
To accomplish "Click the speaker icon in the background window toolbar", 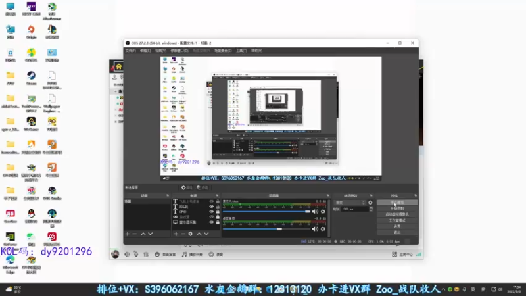I will 127,255.
